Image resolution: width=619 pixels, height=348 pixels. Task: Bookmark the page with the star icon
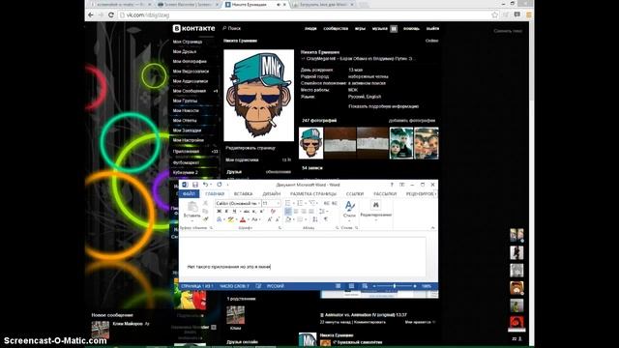[494, 15]
